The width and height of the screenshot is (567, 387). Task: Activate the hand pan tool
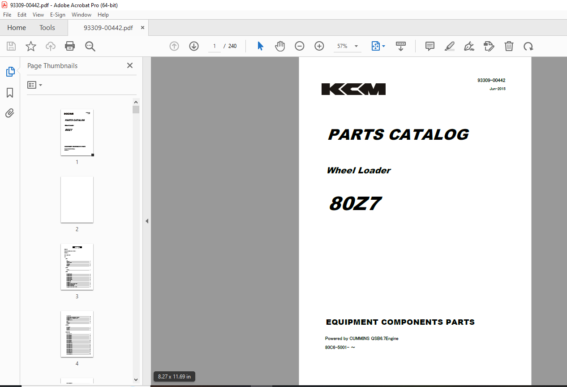[280, 46]
